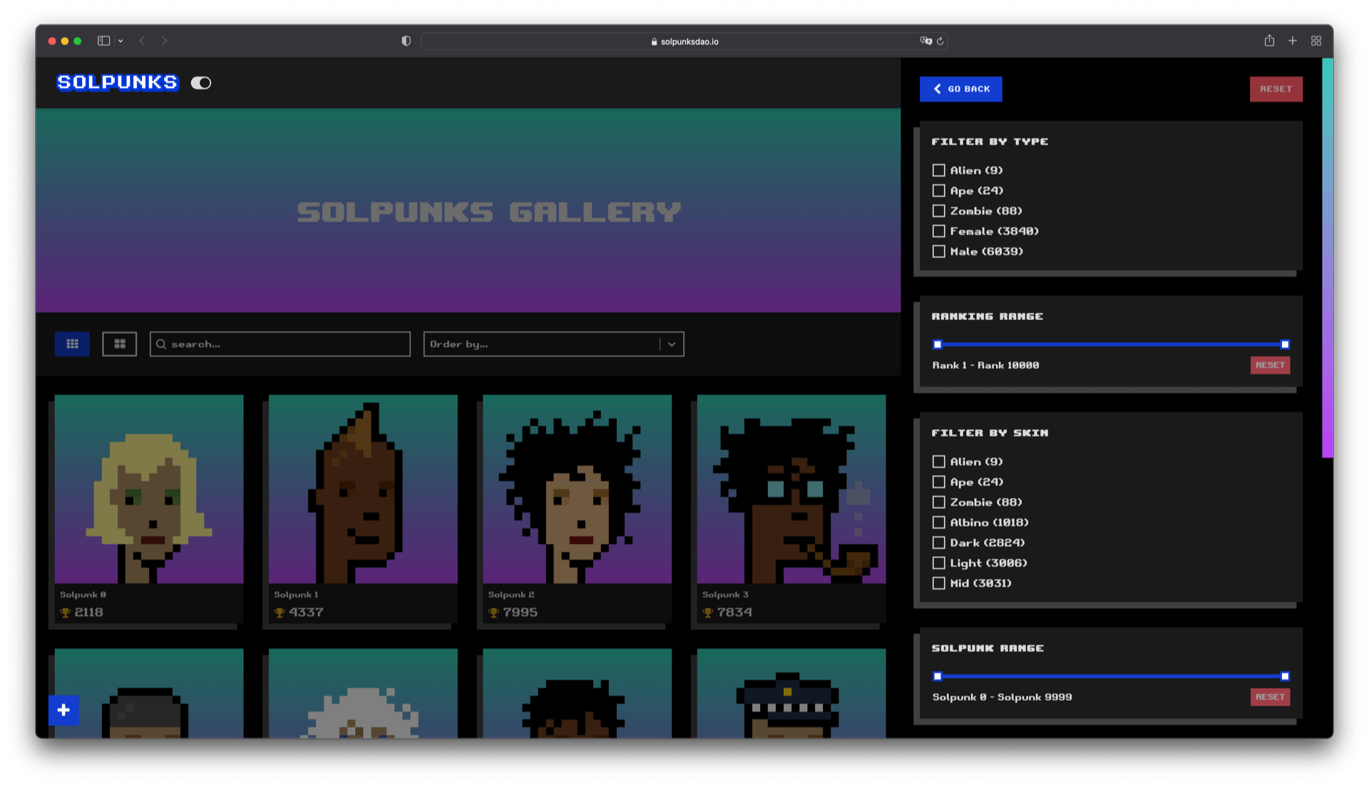Viewport: 1369px width, 785px height.
Task: Click the trophy icon under Solpunk 0
Action: 65,612
